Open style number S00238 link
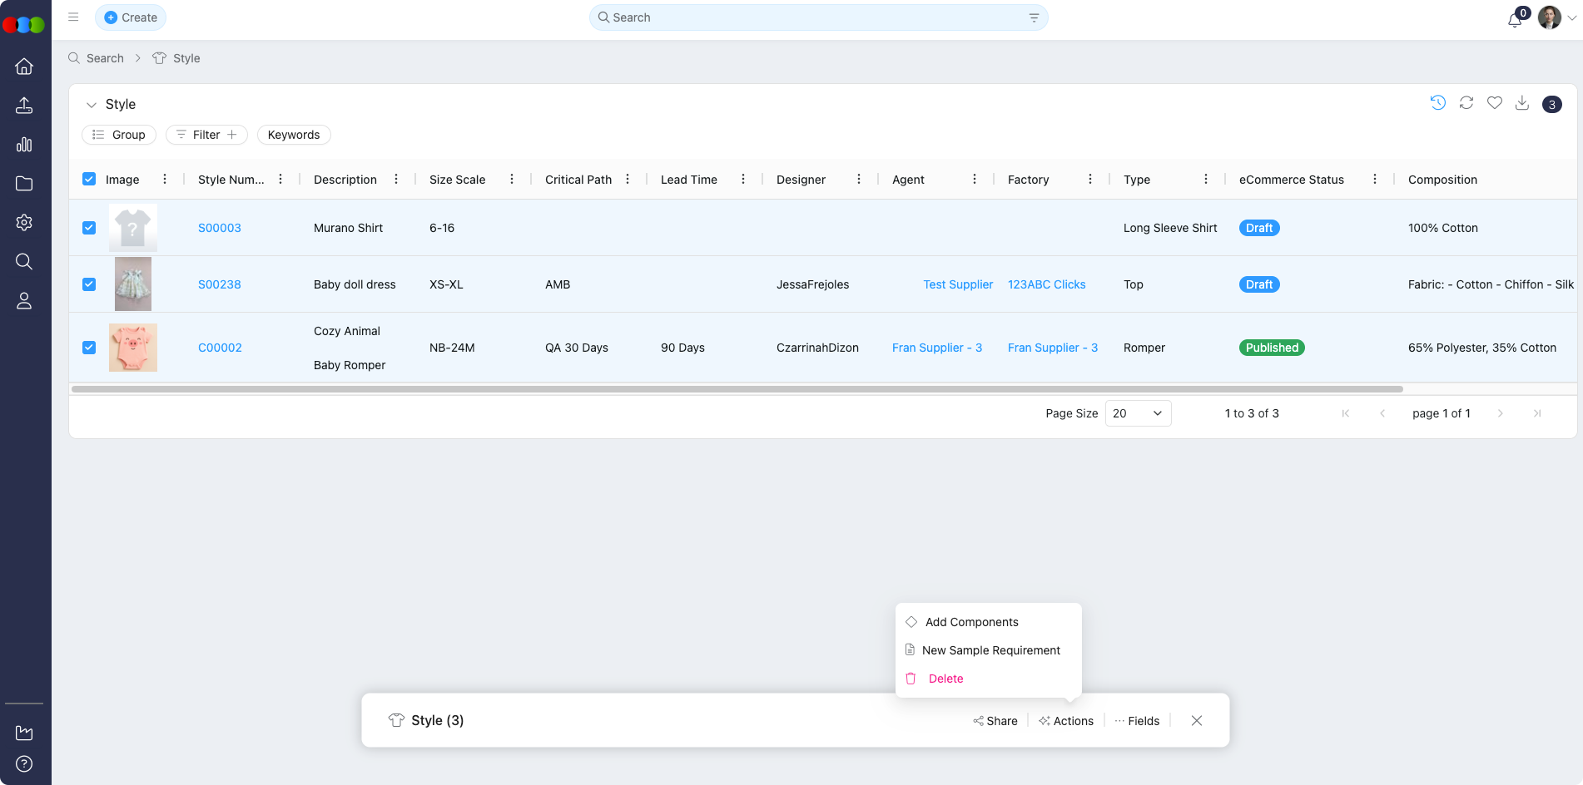The width and height of the screenshot is (1583, 785). (x=220, y=284)
